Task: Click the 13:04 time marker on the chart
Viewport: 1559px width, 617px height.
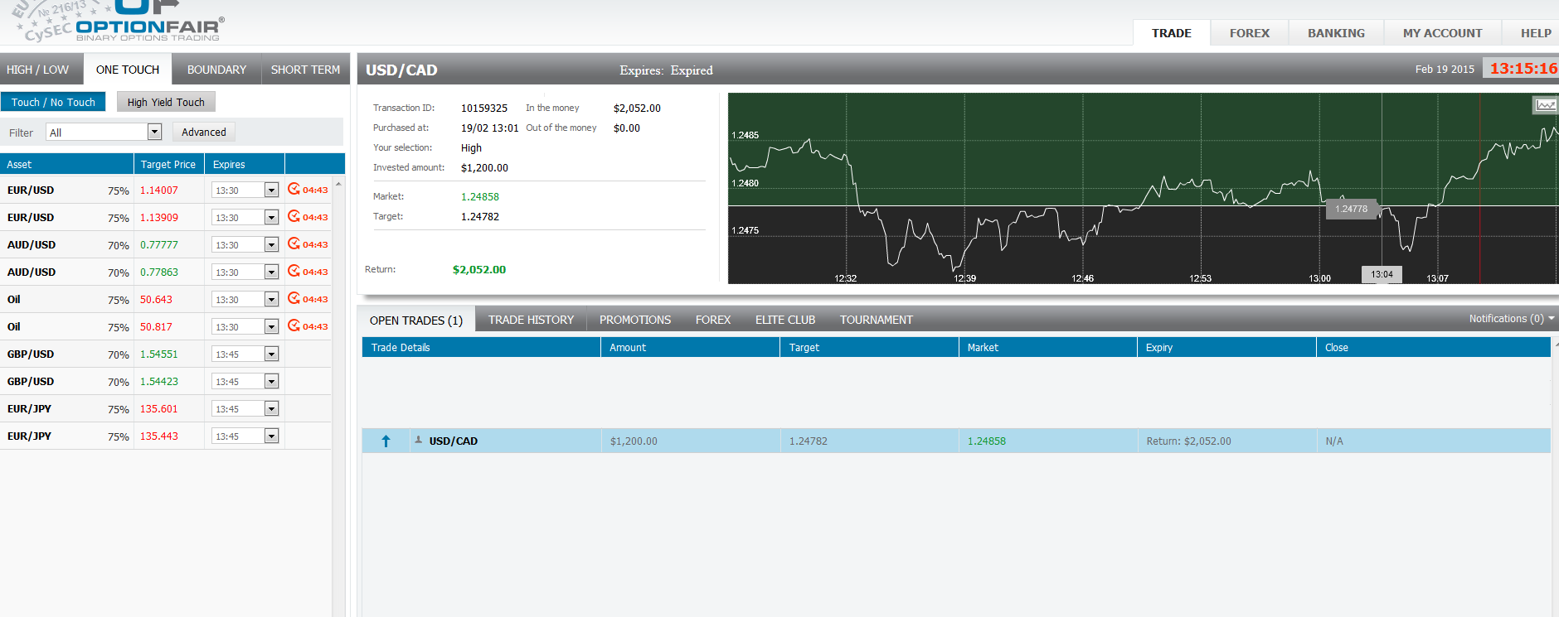Action: coord(1382,274)
